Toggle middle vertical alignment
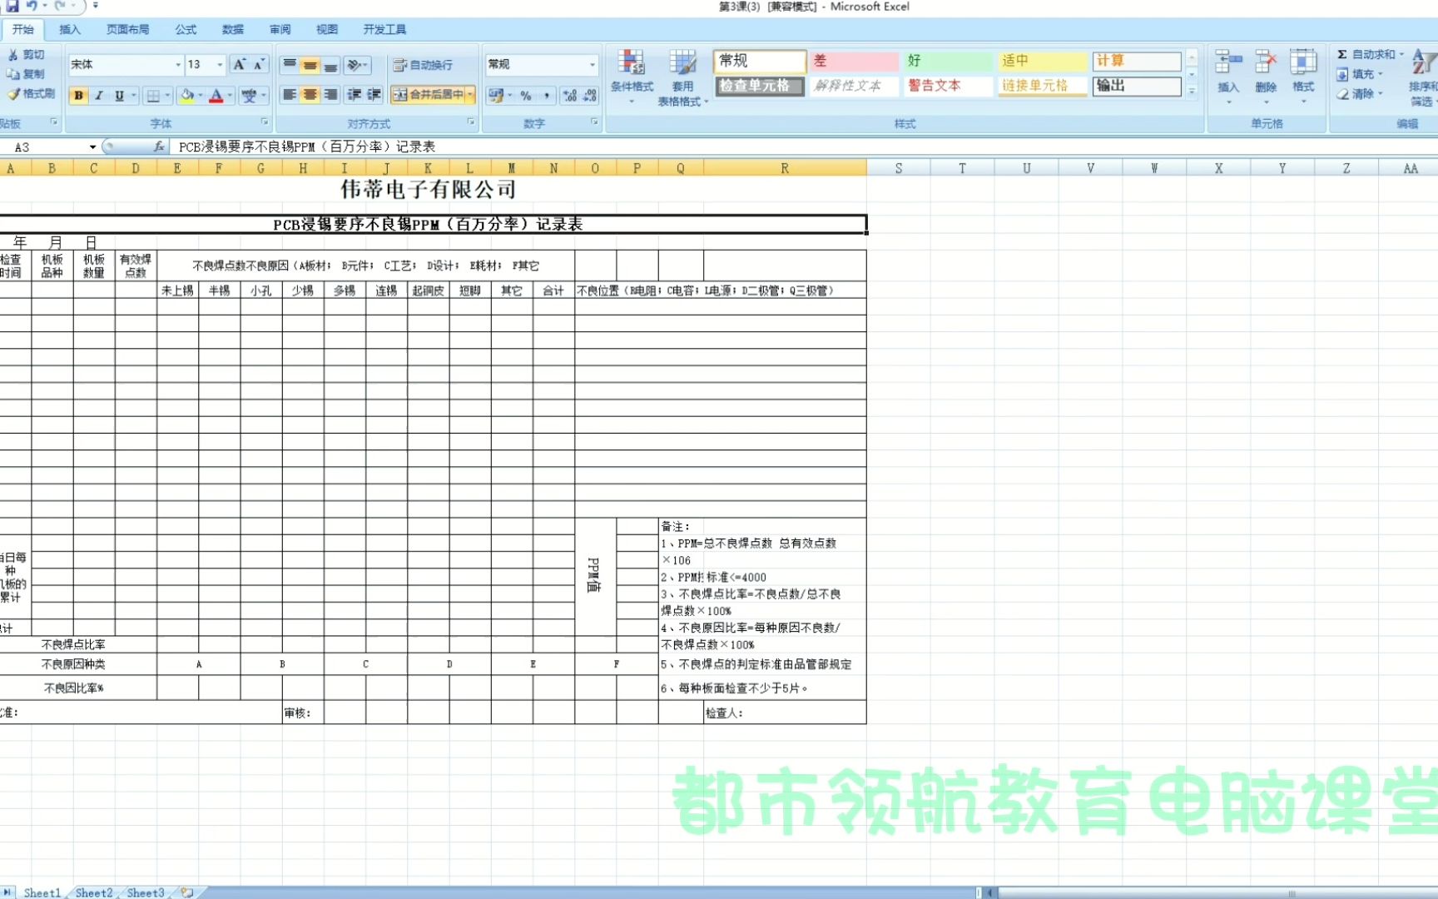 [x=310, y=64]
